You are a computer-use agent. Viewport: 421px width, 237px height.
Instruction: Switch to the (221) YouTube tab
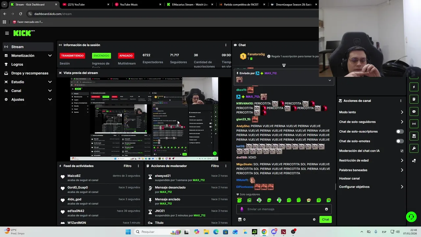(86, 5)
